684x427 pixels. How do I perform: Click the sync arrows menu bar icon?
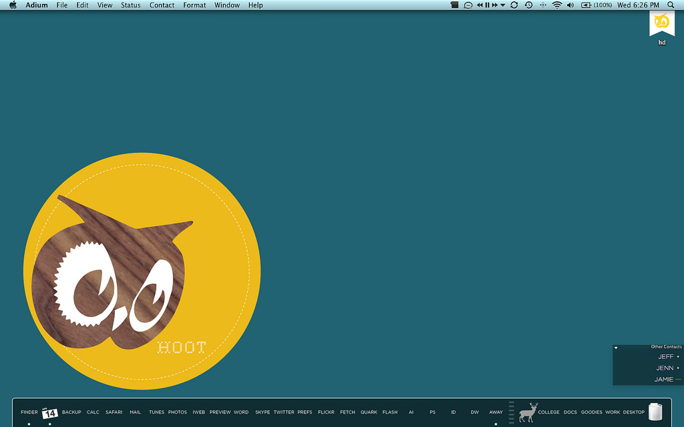pyautogui.click(x=514, y=5)
